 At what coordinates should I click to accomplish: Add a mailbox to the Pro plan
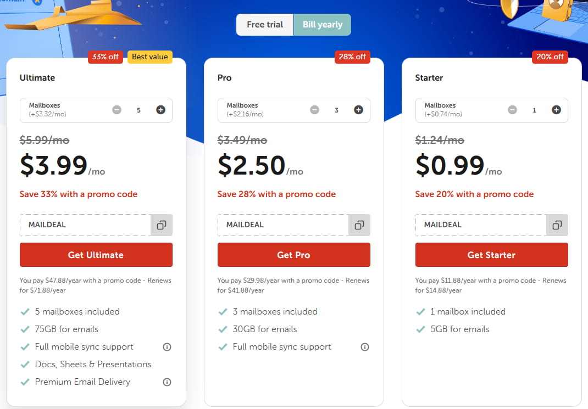pos(358,110)
